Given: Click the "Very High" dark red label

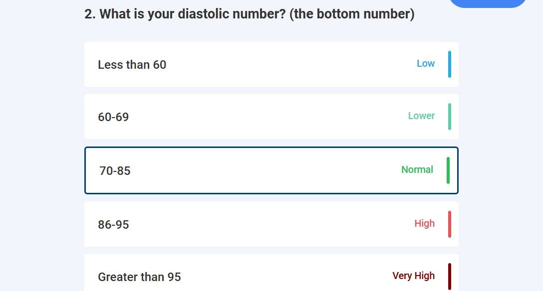Looking at the screenshot, I should [x=413, y=276].
